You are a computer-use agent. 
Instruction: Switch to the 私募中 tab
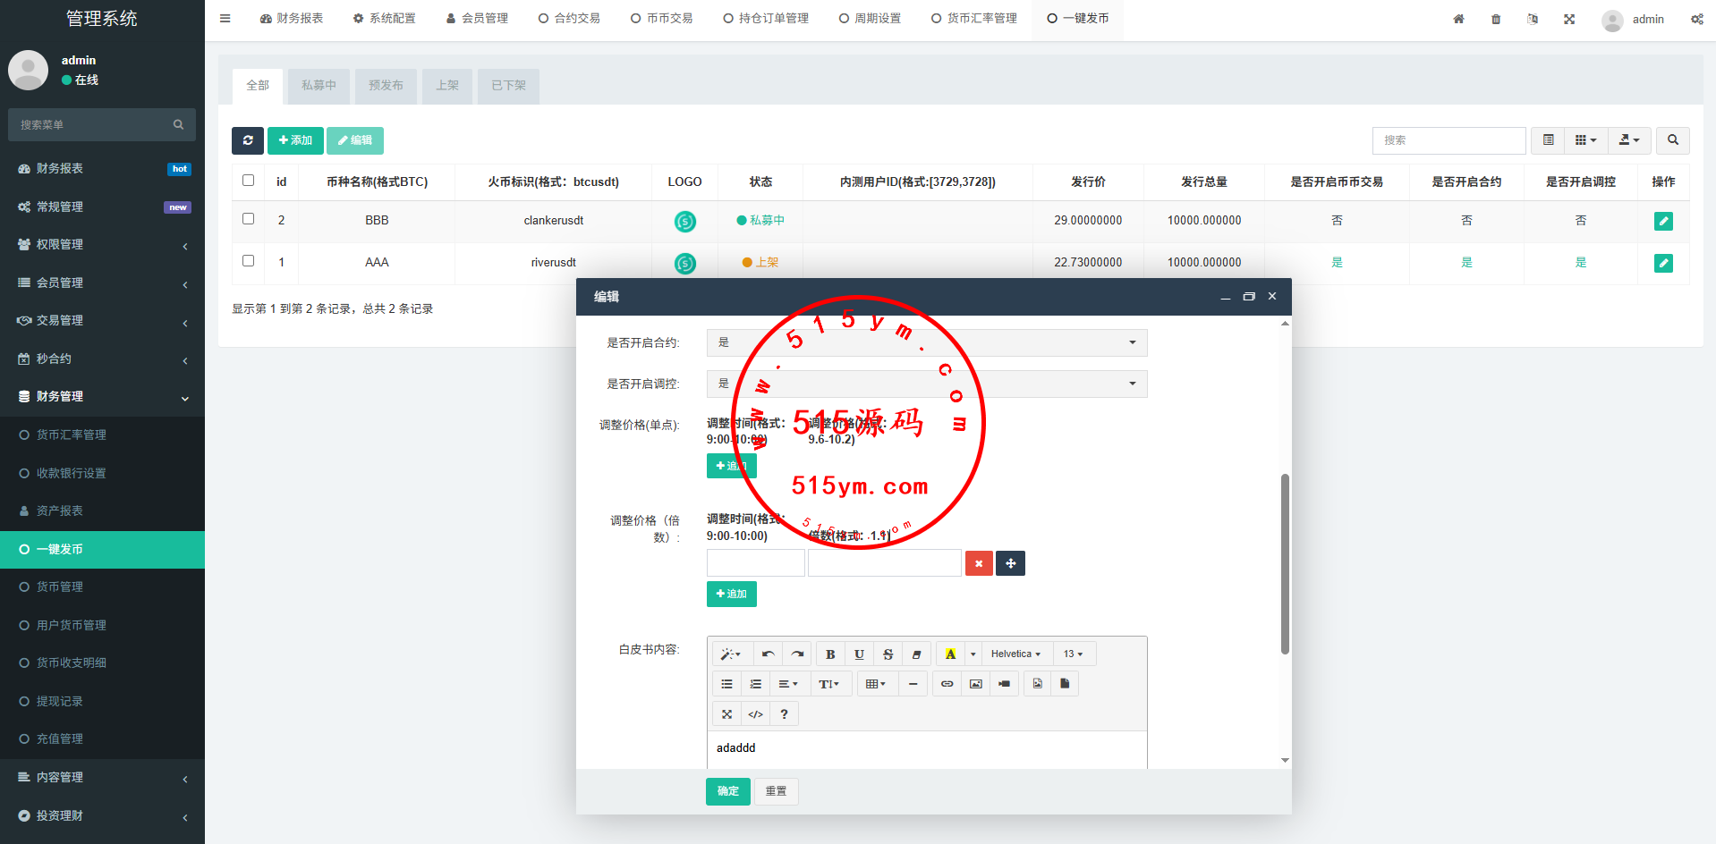(319, 86)
